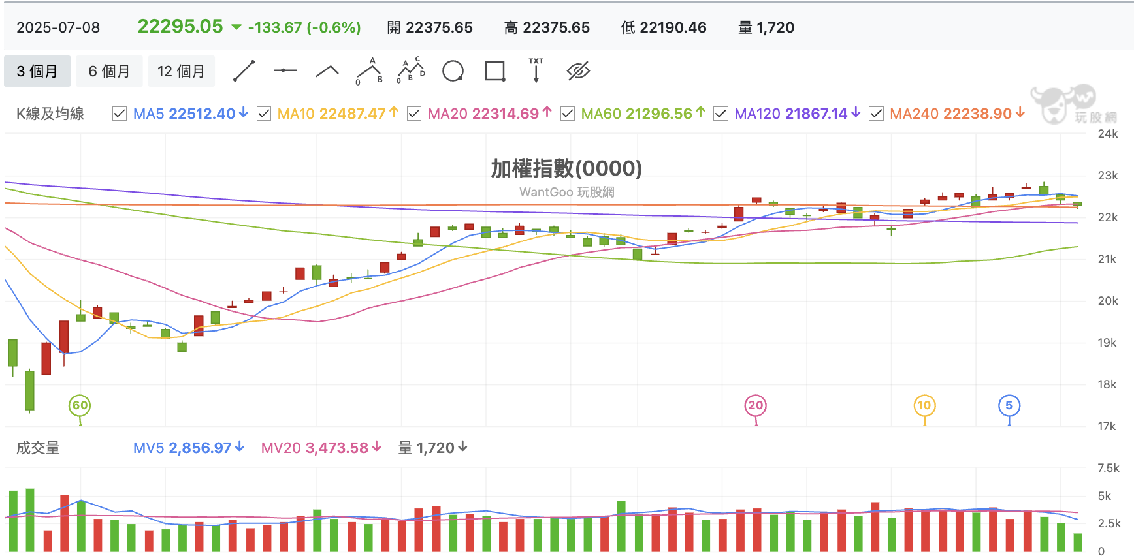1134x560 pixels.
Task: Uncheck the MA60 moving average checkbox
Action: pyautogui.click(x=568, y=114)
